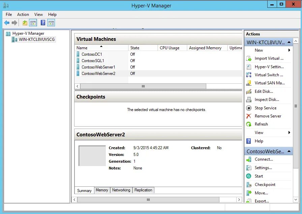302x214 pixels.
Task: Click the Move action icon
Action: 249,193
